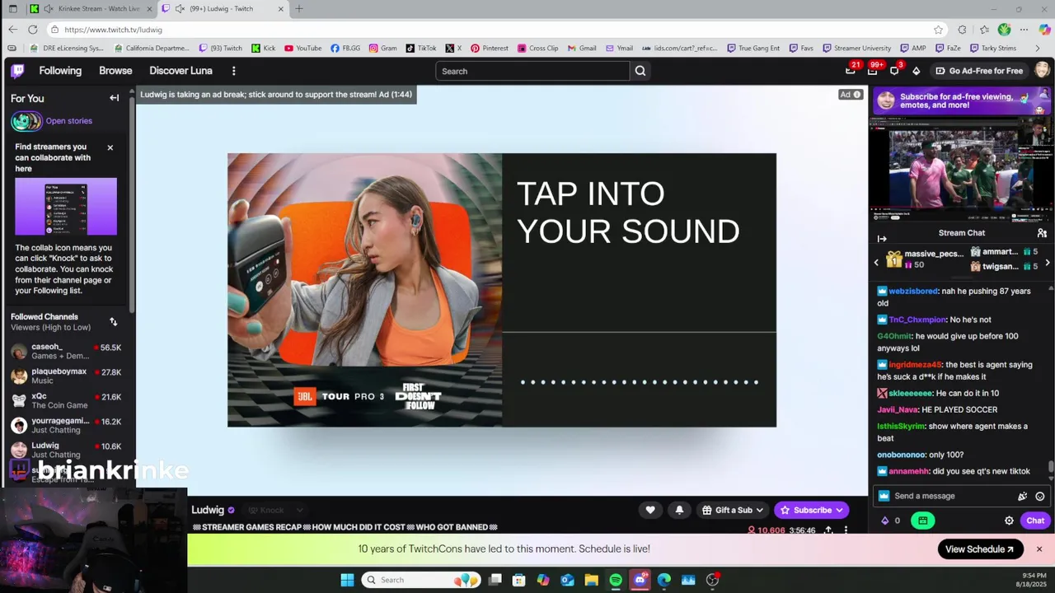1055x593 pixels.
Task: Click the Go Ad-Free for Free button
Action: coord(978,71)
